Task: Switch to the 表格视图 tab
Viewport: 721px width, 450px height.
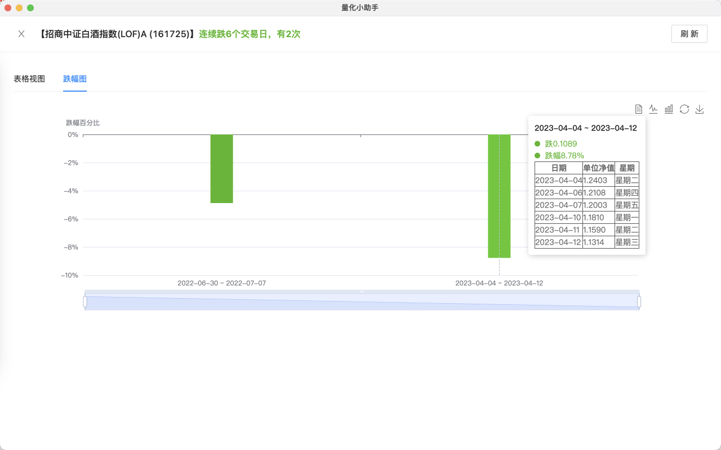Action: [29, 79]
